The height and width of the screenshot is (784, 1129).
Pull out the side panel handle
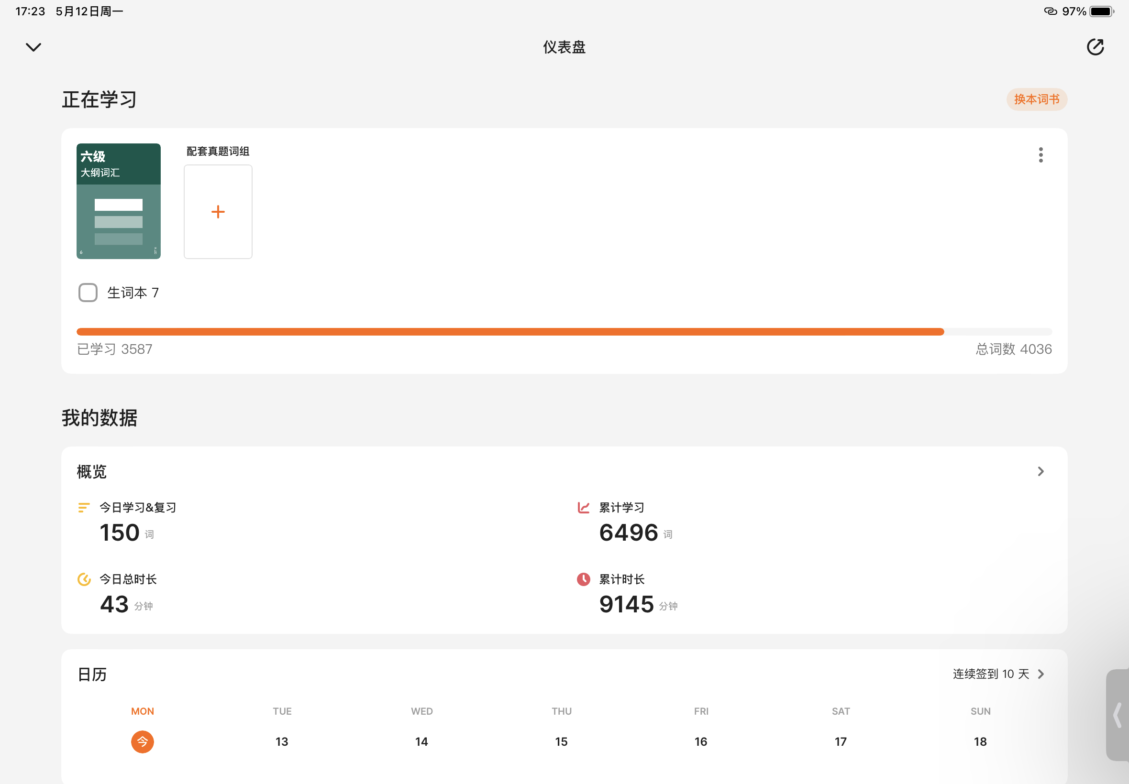(x=1118, y=715)
